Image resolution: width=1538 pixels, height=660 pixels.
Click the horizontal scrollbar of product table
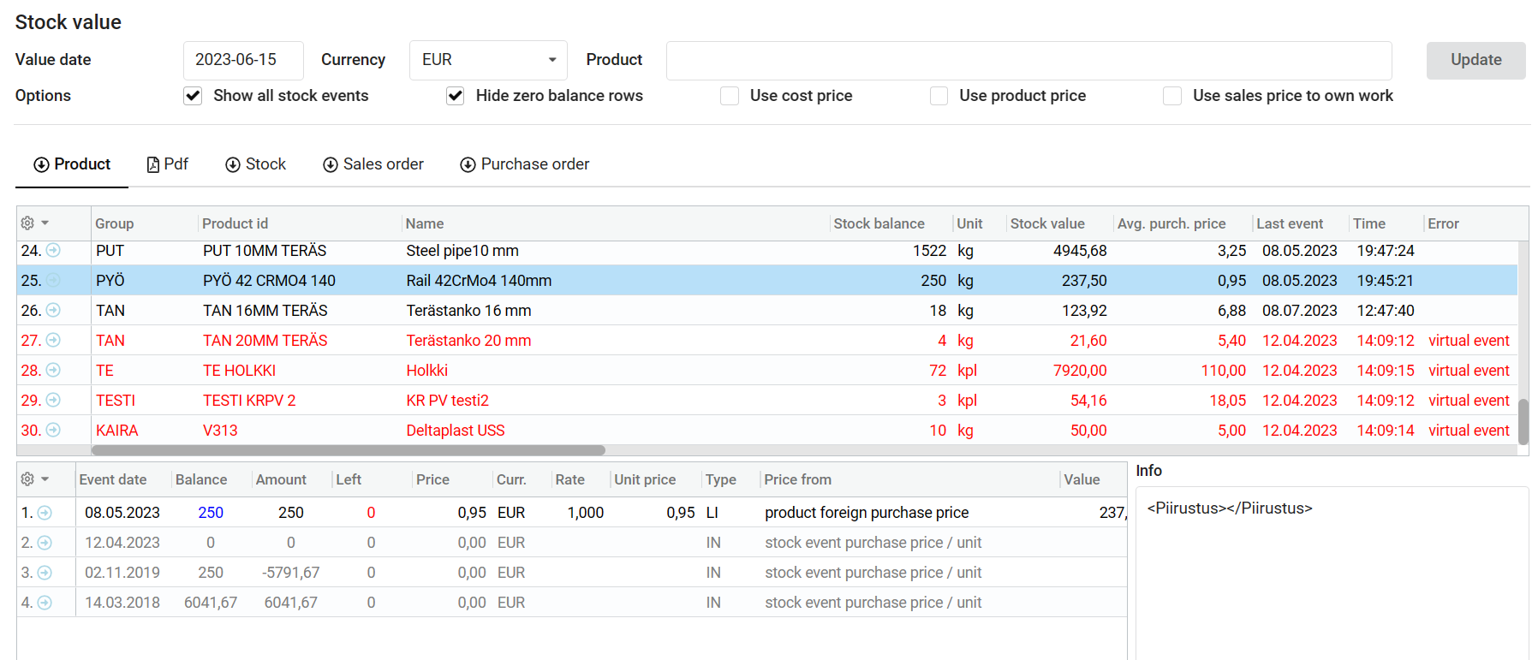tap(348, 450)
